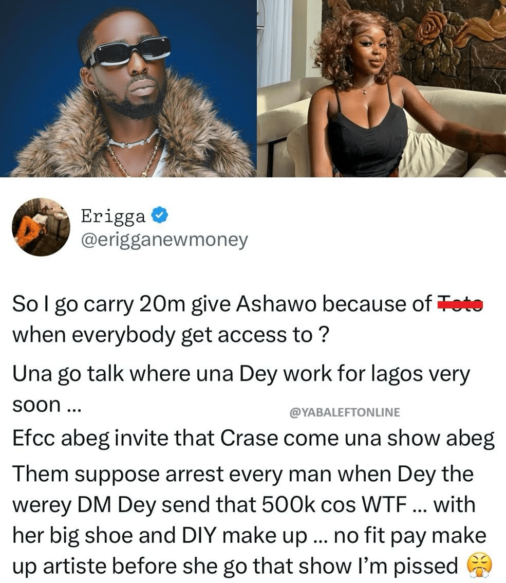Click the sunglasses on the man's face
Viewport: 506px width, 583px height.
(x=128, y=52)
